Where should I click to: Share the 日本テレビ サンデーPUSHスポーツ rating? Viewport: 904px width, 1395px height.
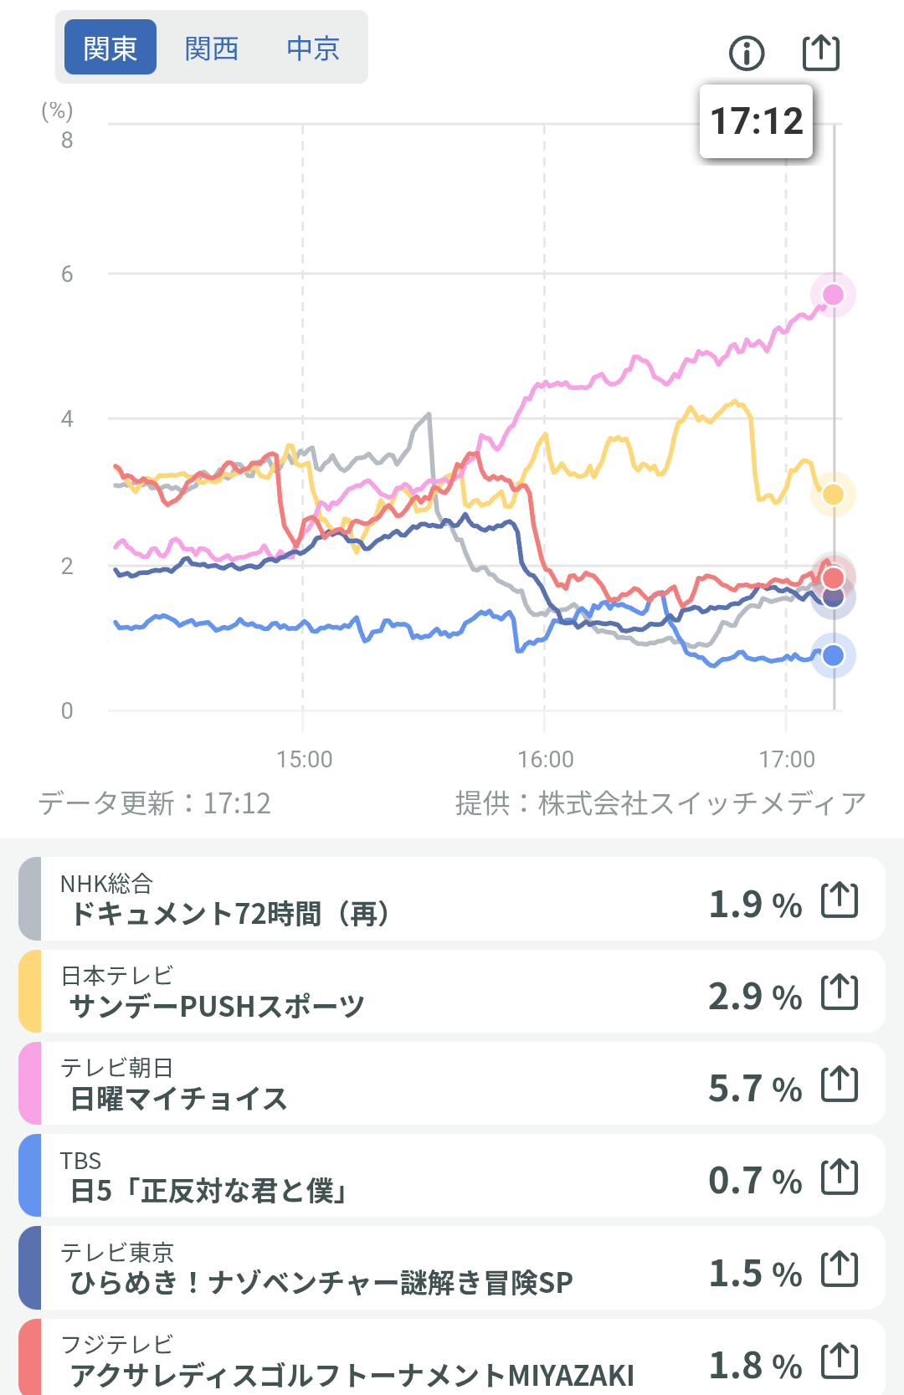click(840, 992)
